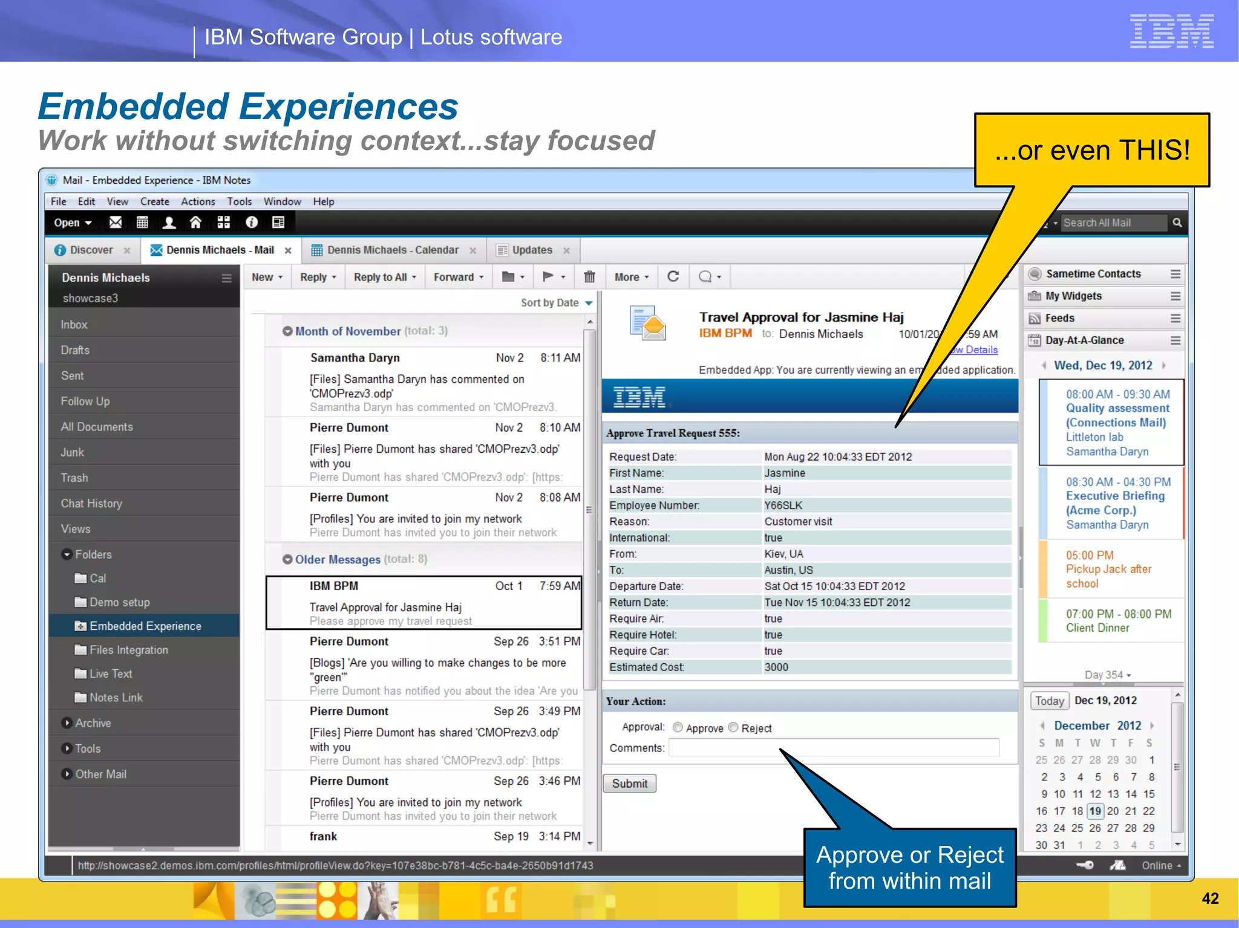Click the Comments input field

pyautogui.click(x=834, y=748)
